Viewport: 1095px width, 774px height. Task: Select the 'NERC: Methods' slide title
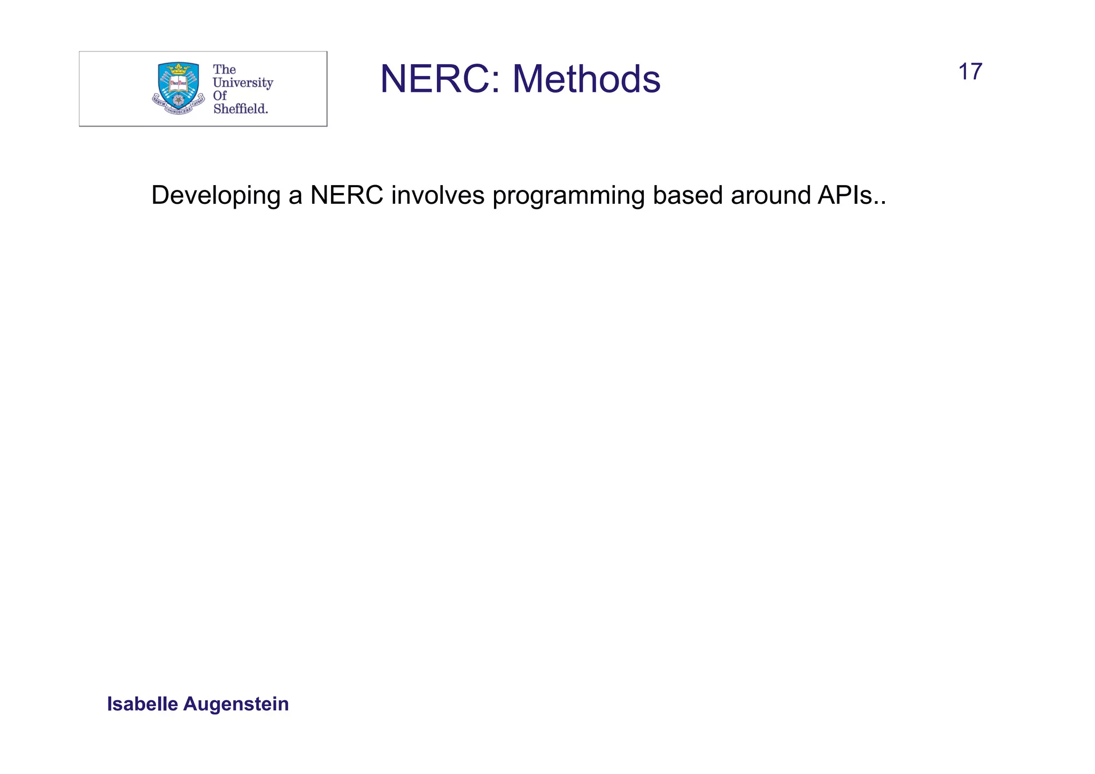[520, 79]
